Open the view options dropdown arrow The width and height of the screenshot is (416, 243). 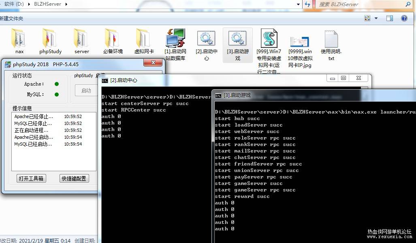click(376, 18)
